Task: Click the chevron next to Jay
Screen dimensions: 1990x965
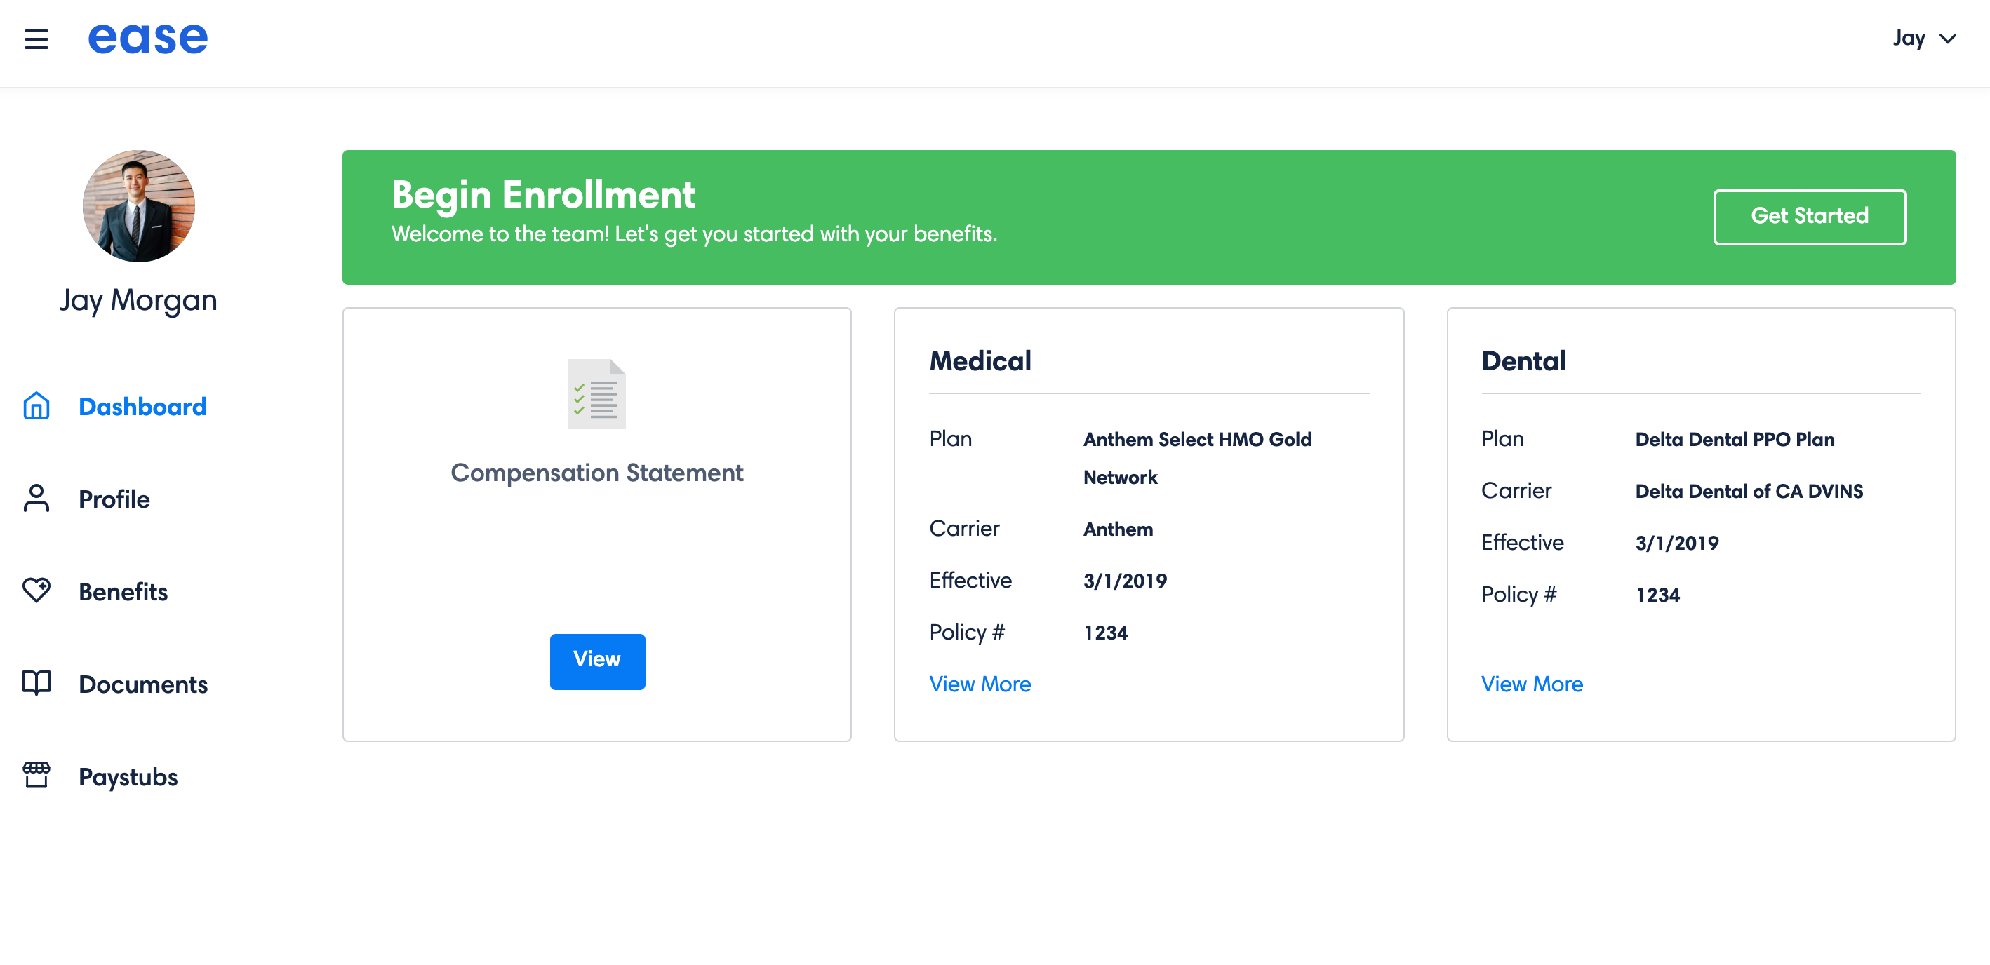Action: click(1949, 39)
